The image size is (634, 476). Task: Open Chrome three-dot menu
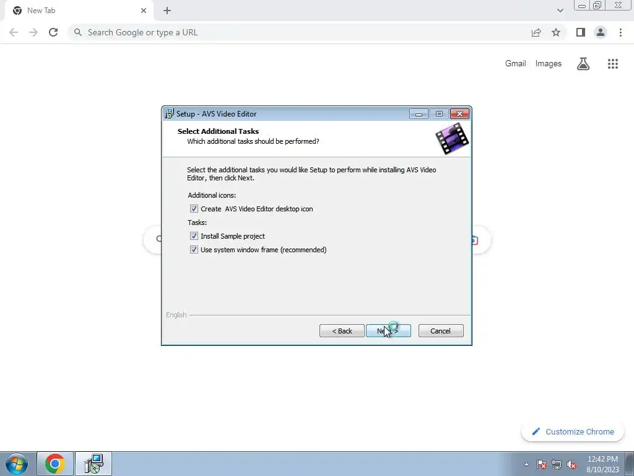pos(620,32)
